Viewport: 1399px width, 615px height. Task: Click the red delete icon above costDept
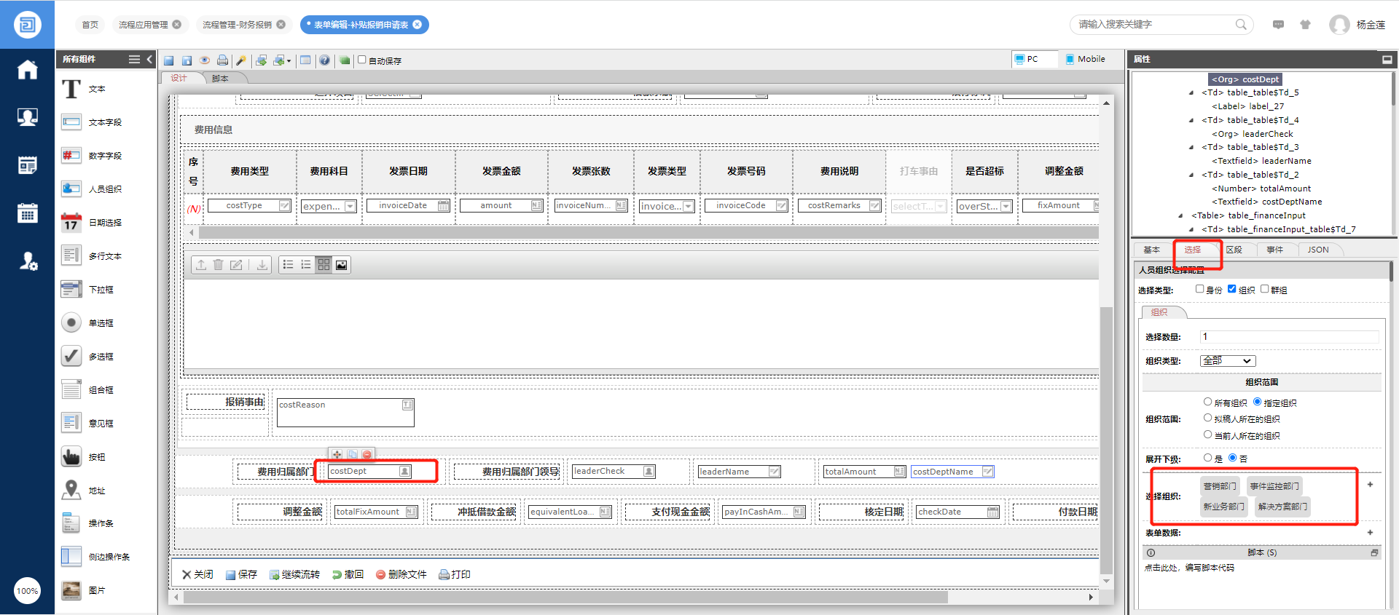click(x=367, y=454)
